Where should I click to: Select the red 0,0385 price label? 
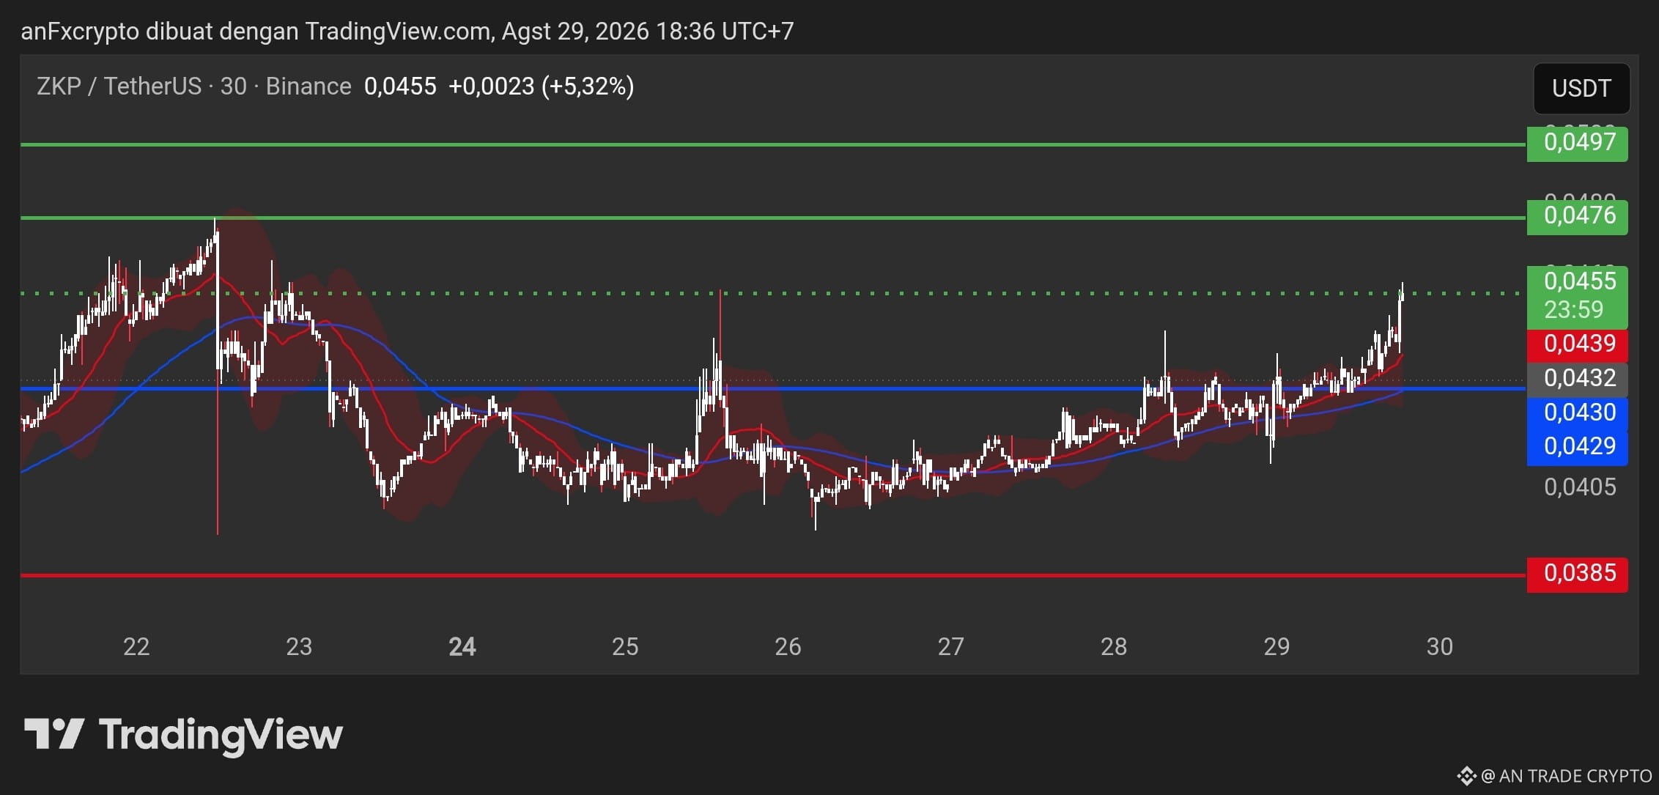pos(1578,574)
